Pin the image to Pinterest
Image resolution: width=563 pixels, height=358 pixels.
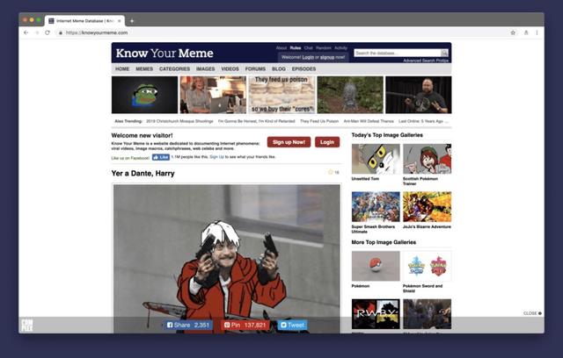(246, 325)
